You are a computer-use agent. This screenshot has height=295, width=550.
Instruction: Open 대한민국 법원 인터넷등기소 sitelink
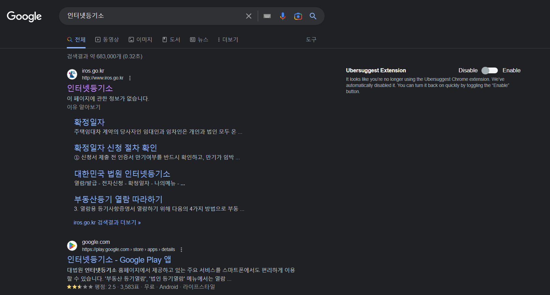click(x=122, y=174)
